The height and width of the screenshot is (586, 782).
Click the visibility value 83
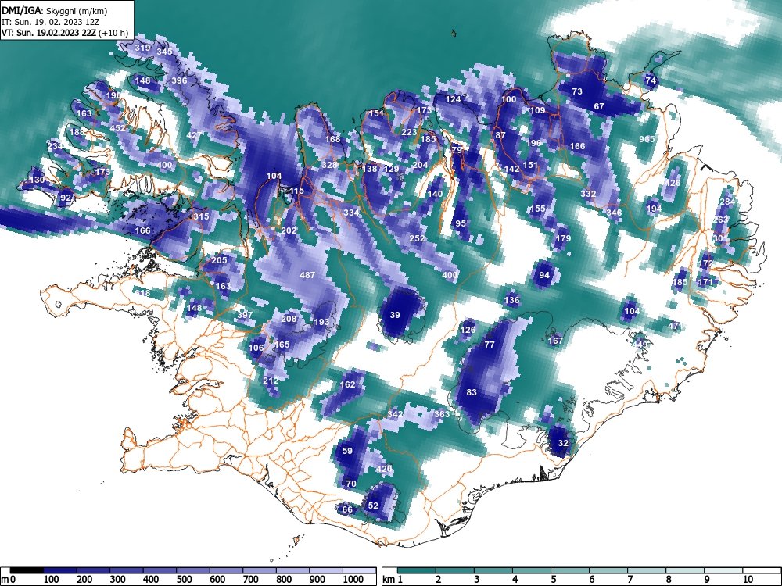pos(472,392)
